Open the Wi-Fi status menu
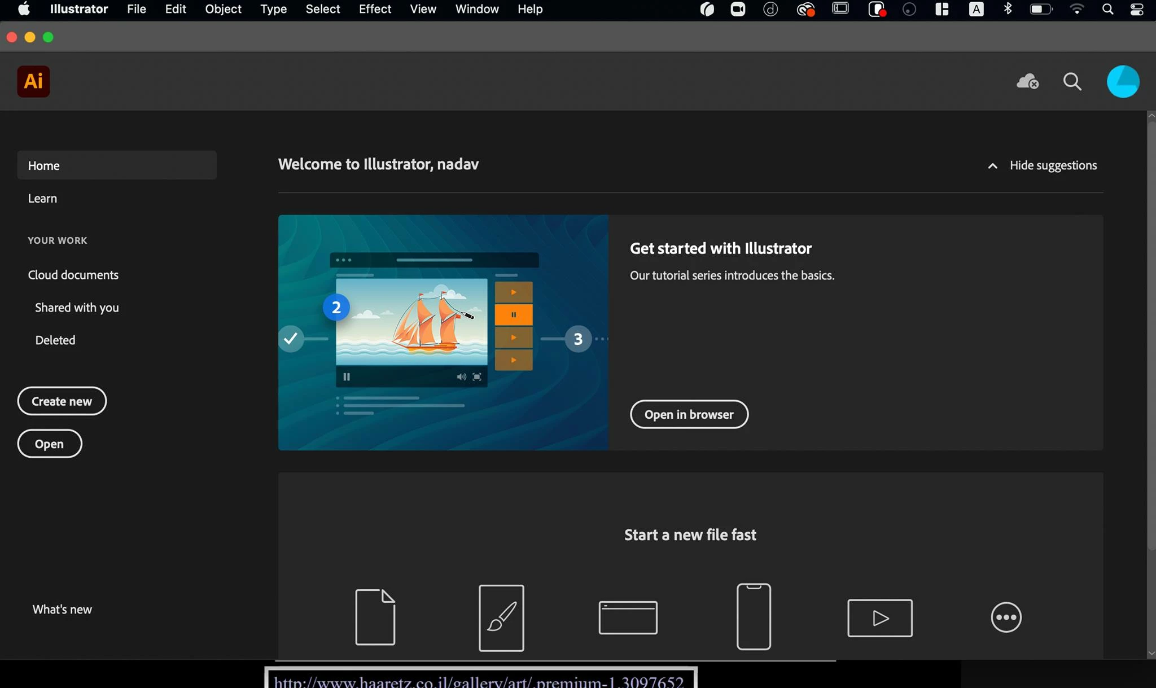1156x688 pixels. (1076, 9)
